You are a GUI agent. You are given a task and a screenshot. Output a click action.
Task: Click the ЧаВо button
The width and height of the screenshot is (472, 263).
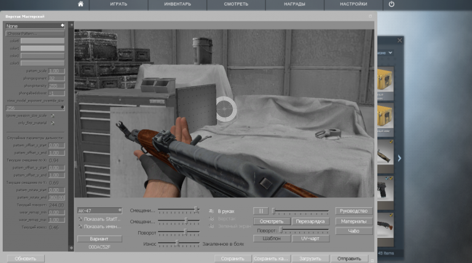(x=354, y=231)
